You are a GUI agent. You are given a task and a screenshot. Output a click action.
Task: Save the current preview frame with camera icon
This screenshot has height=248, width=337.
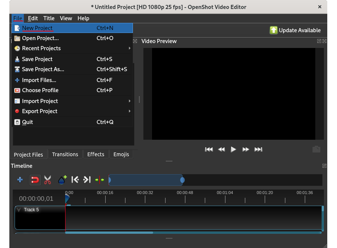(316, 149)
